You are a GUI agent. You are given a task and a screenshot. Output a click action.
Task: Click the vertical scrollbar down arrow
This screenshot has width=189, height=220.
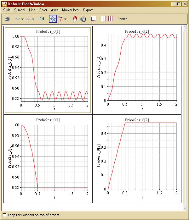pyautogui.click(x=185, y=208)
